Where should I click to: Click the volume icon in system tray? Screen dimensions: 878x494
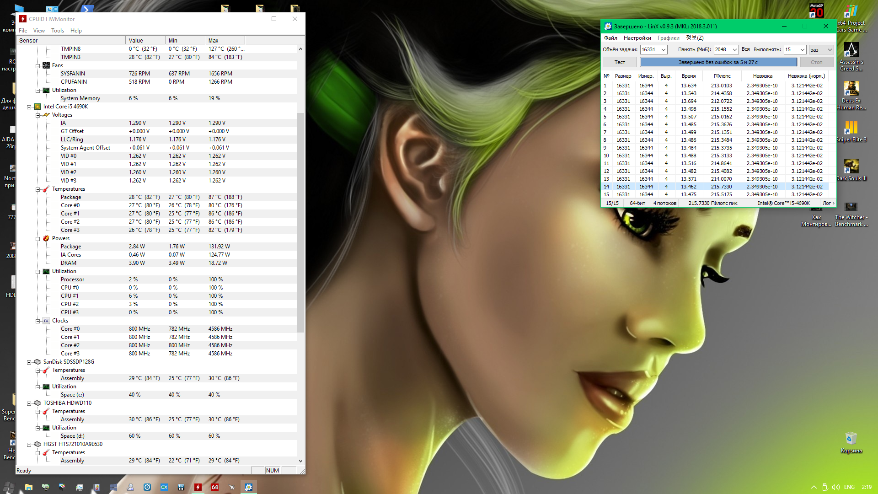(x=835, y=487)
